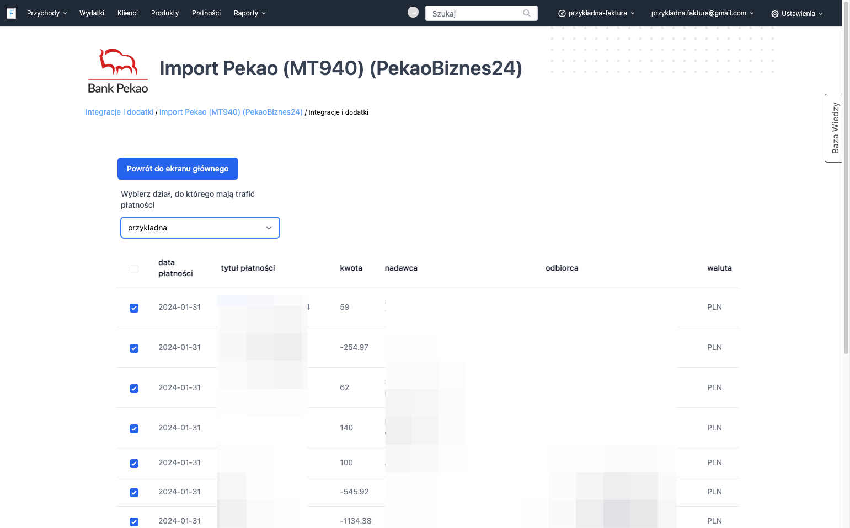This screenshot has width=850, height=528.
Task: Expand the Ustawienia settings dropdown
Action: 797,14
